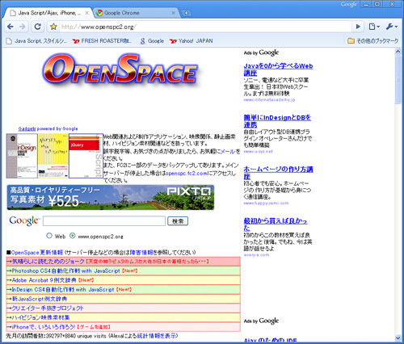Click the 最初から買えば良かった ad link
Image resolution: width=404 pixels, height=344 pixels.
[276, 224]
